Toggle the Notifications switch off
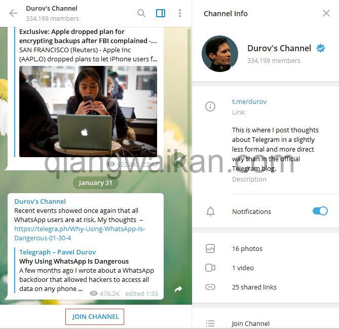The height and width of the screenshot is (329, 339). 320,211
